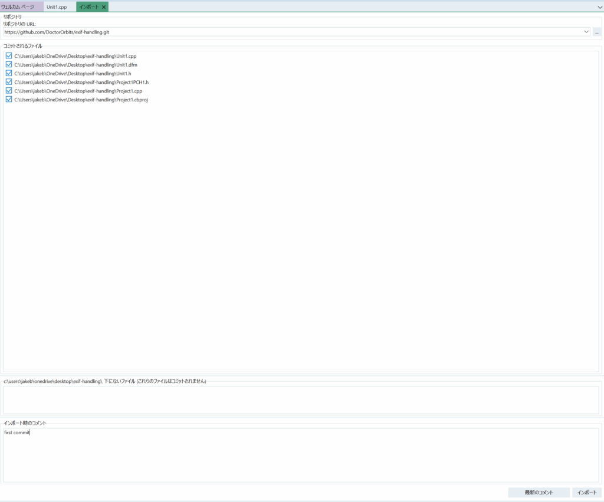The height and width of the screenshot is (502, 604).
Task: Select the Project1.cbproj file path text
Action: [x=81, y=100]
